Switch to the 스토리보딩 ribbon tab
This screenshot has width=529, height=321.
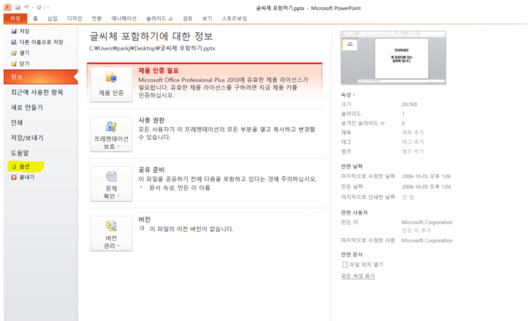[234, 18]
